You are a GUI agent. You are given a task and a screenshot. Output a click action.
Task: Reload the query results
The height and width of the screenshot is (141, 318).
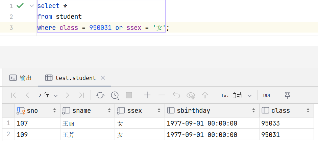pyautogui.click(x=100, y=95)
